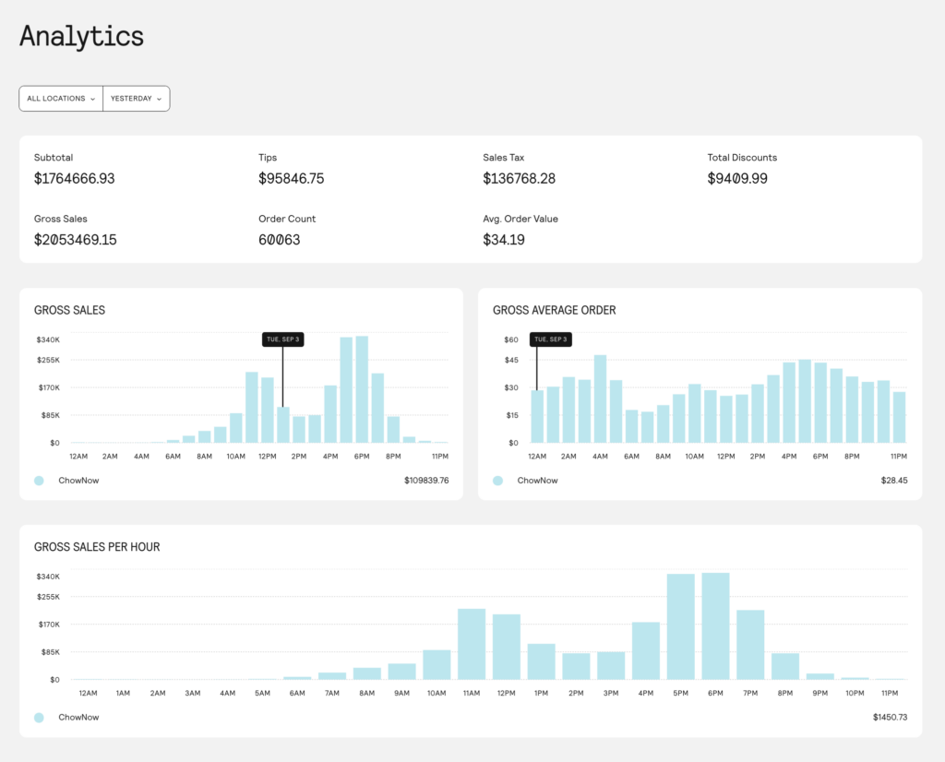Viewport: 945px width, 762px height.
Task: Click the Gross Sales total $2053469.15
Action: (x=76, y=240)
